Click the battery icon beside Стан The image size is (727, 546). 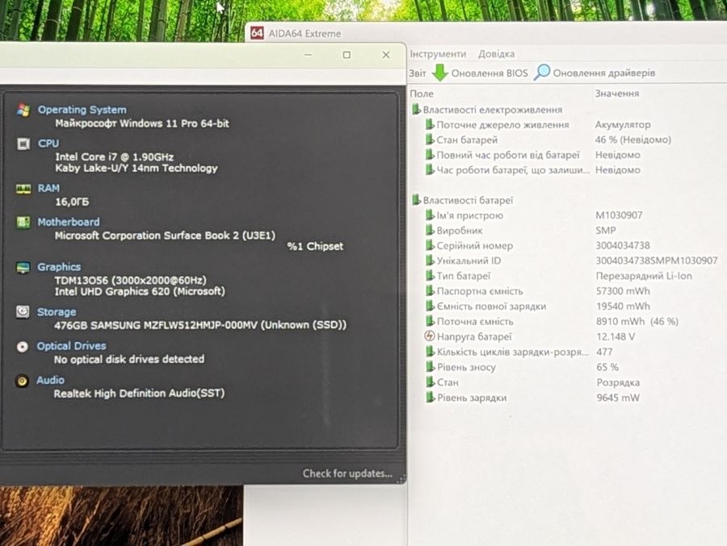(x=431, y=382)
